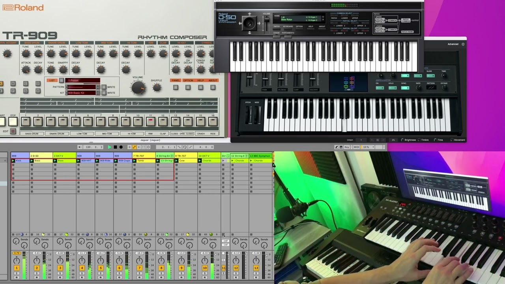Viewport: 505px width, 284px height.
Task: Unfold the 12 String E group track
Action: (x=247, y=156)
